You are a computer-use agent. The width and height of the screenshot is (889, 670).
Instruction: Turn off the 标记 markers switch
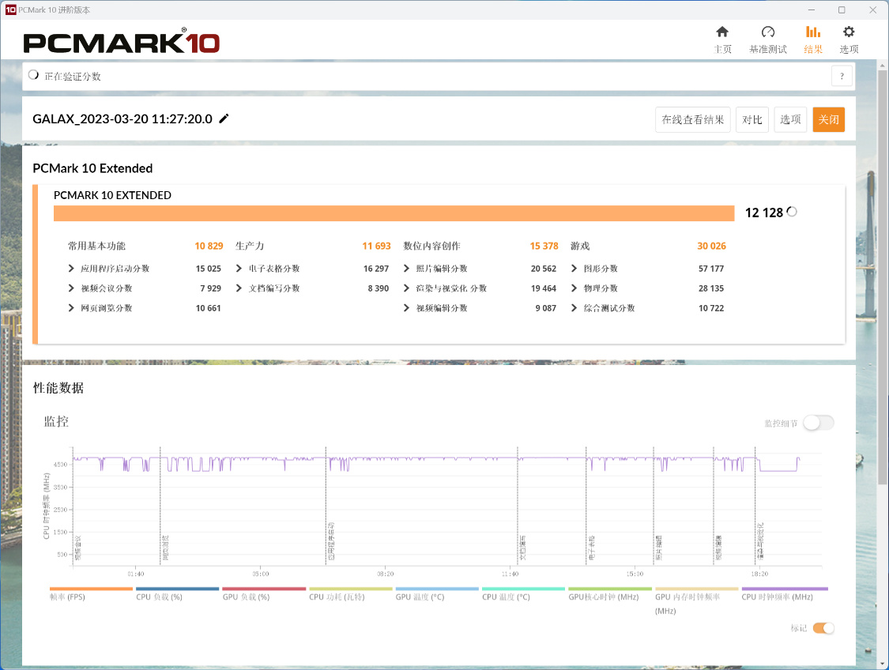point(823,628)
